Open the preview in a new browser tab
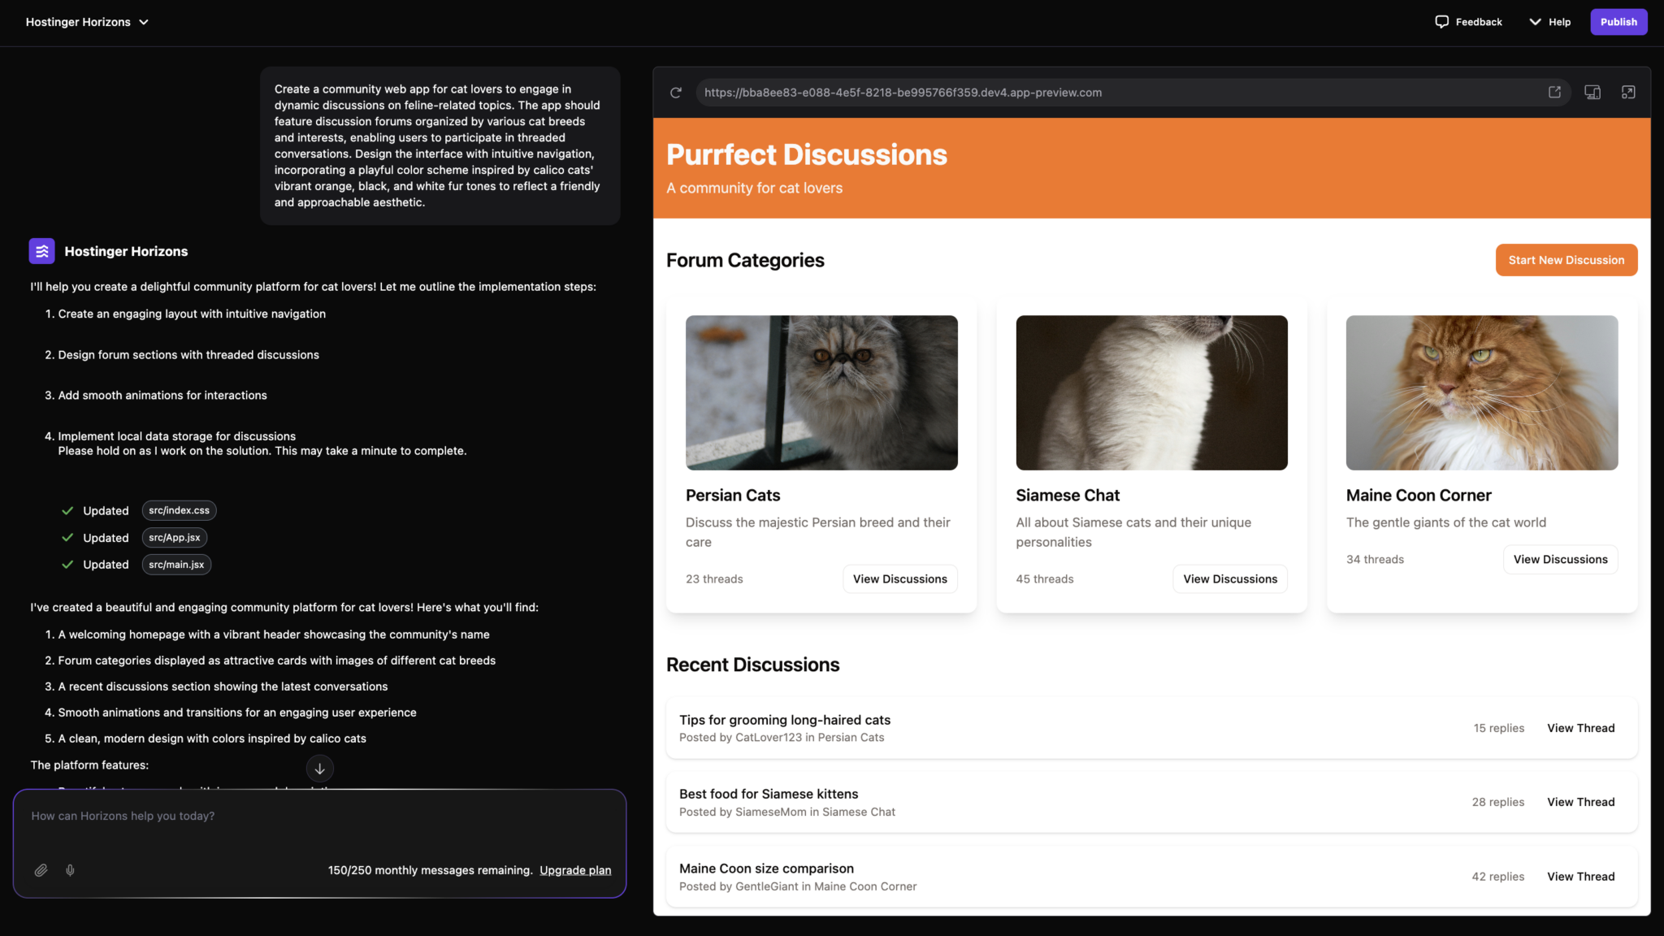The height and width of the screenshot is (936, 1664). point(1555,92)
